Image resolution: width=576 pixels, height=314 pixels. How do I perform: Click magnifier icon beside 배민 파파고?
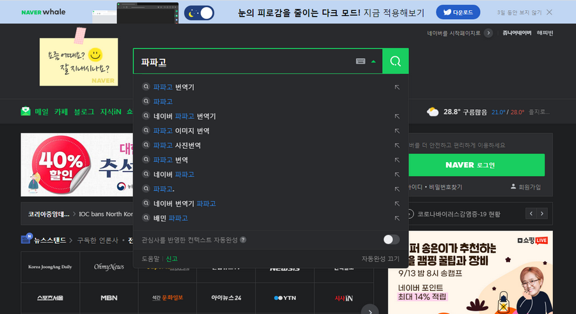click(146, 218)
